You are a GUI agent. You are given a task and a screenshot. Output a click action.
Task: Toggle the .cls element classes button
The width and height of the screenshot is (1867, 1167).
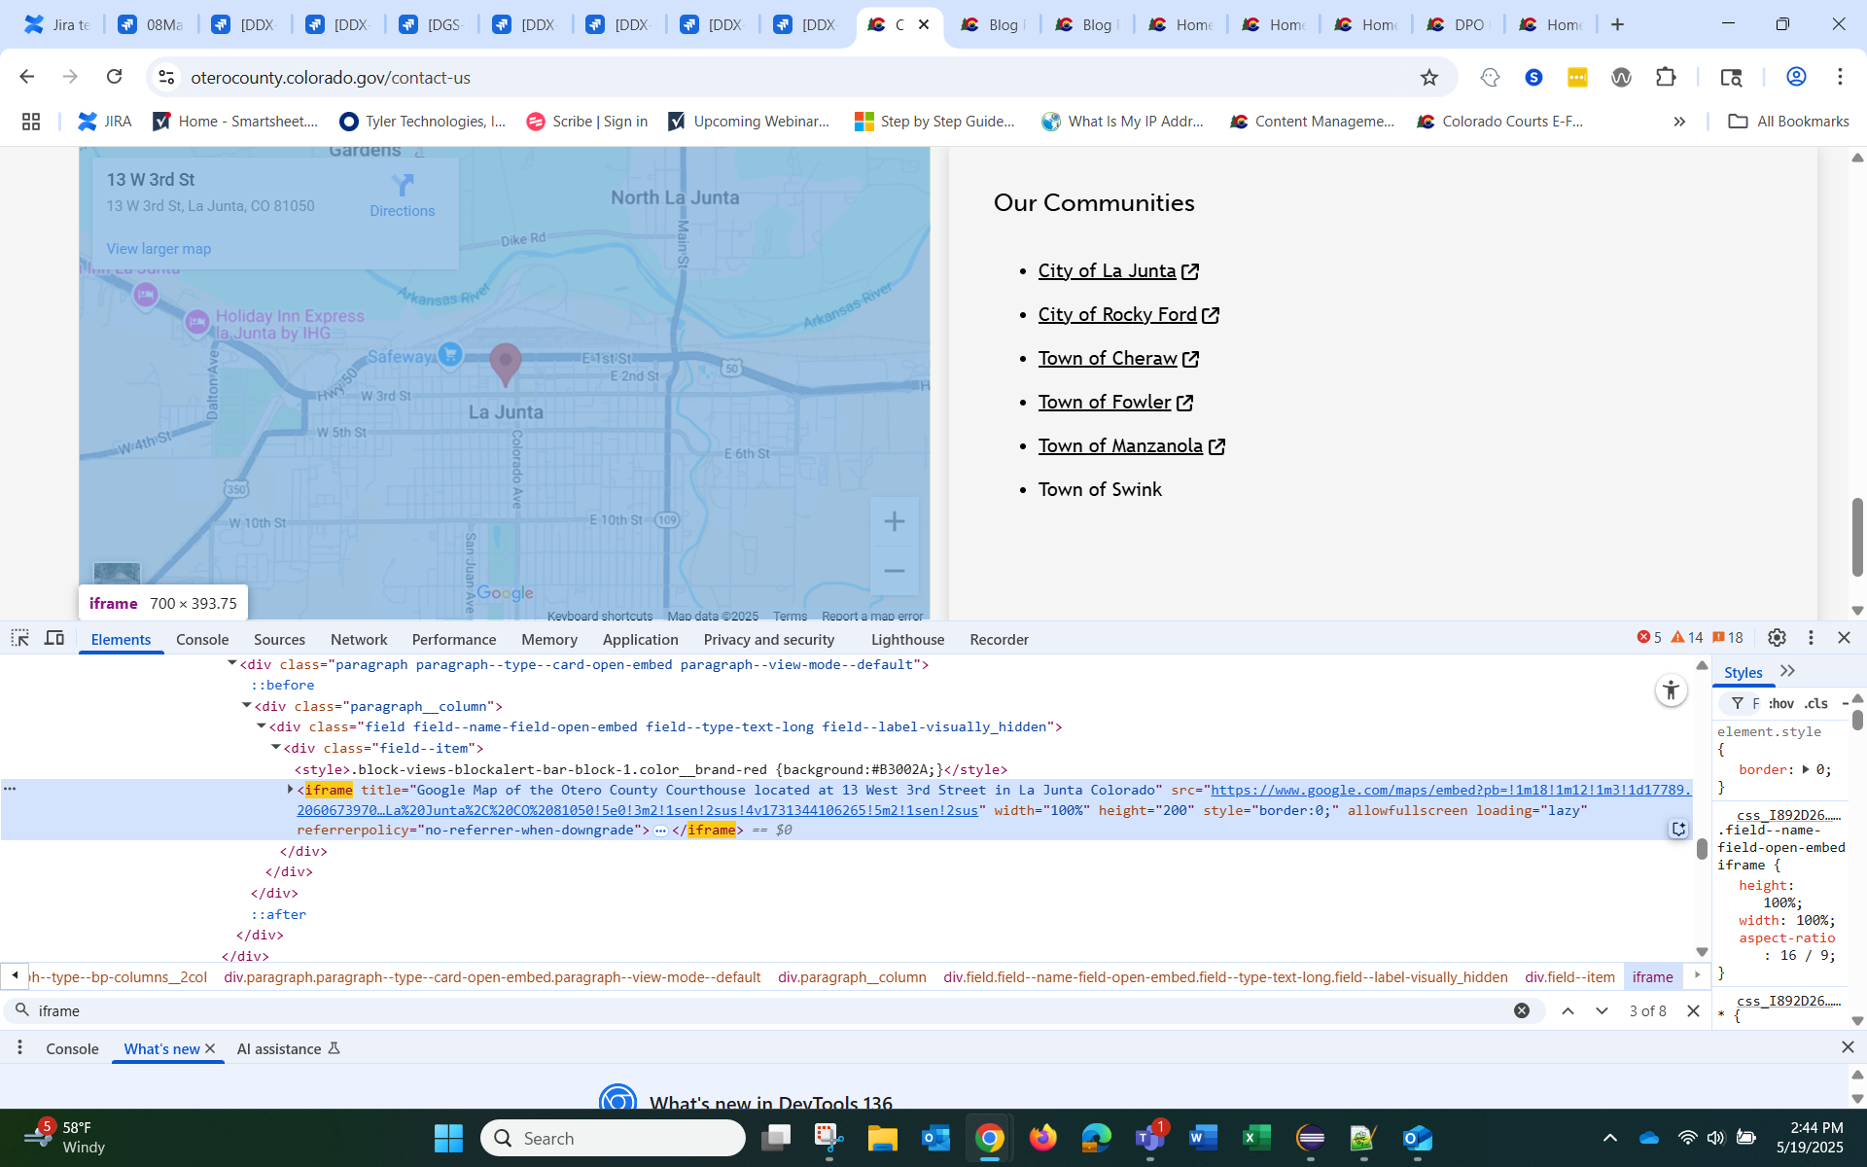[1815, 703]
